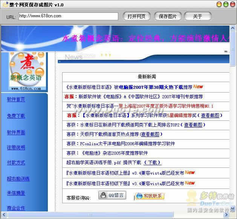This screenshot has height=219, width=237.
Task: Open the 付款方式 sidebar link
Action: (x=16, y=163)
